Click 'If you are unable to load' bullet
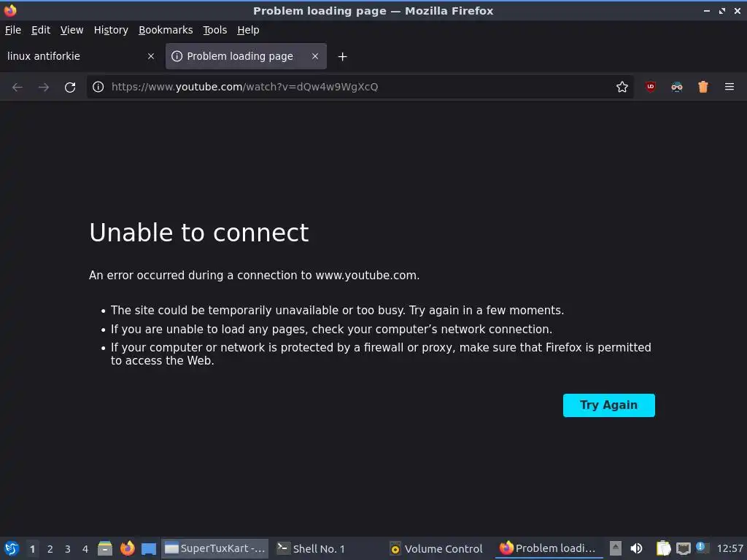Image resolution: width=747 pixels, height=560 pixels. [331, 329]
